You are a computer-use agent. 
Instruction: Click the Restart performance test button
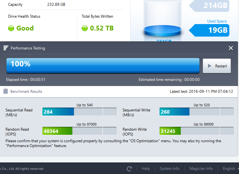(216, 66)
